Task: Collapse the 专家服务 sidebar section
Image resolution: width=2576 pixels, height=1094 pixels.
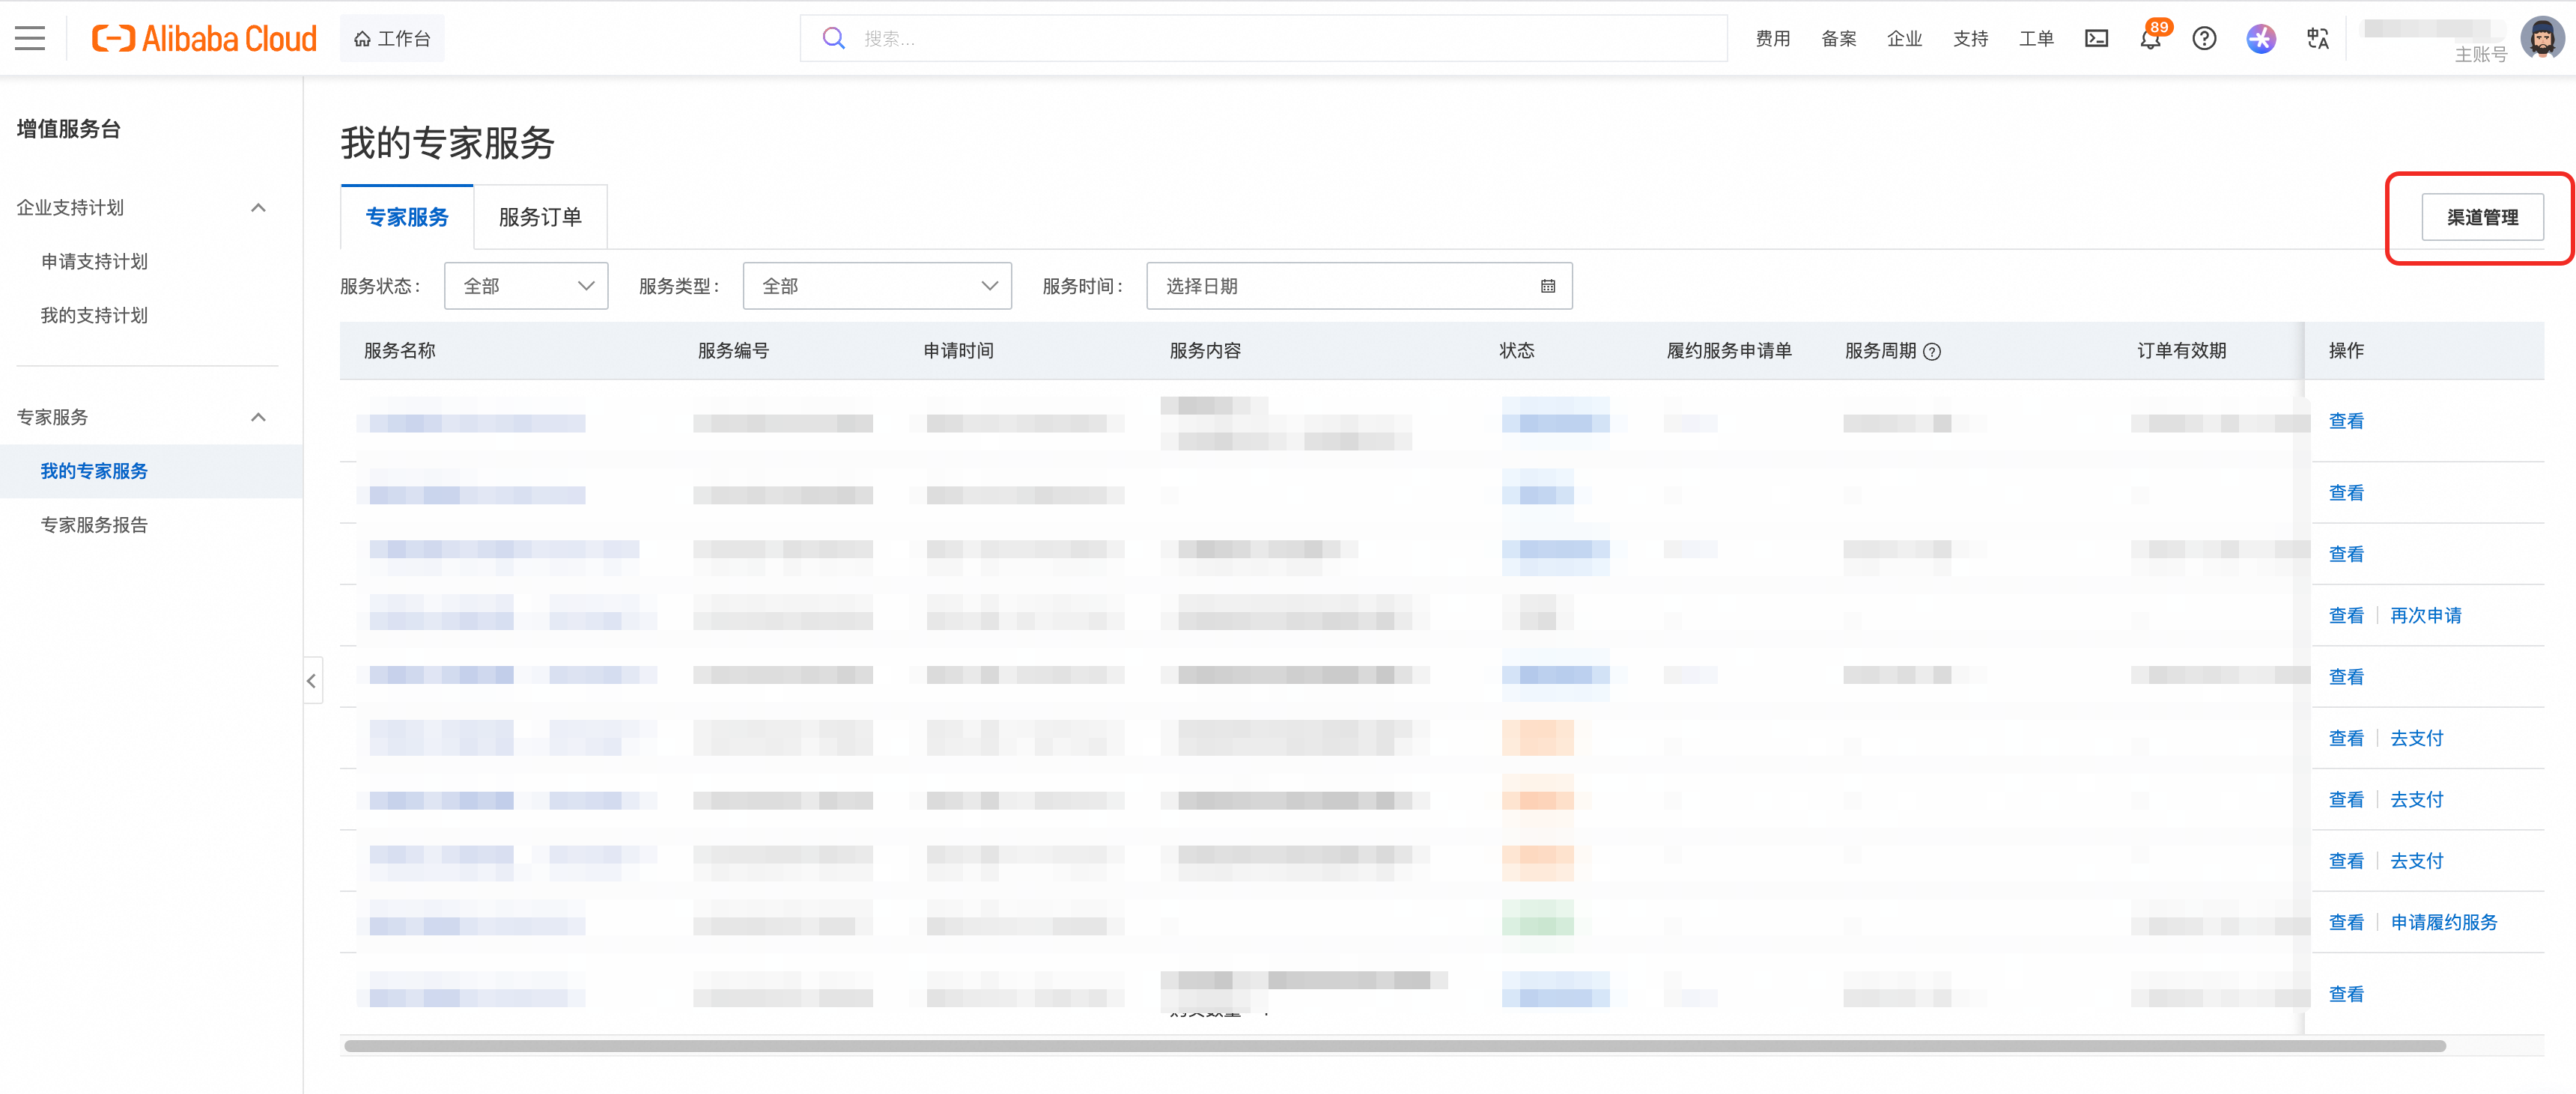Action: [x=258, y=418]
